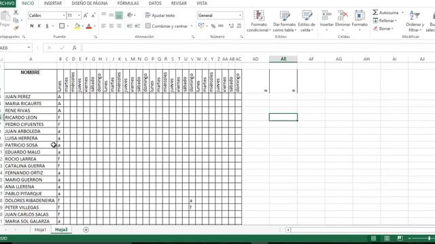Click the Insert Function fx icon

pyautogui.click(x=74, y=48)
